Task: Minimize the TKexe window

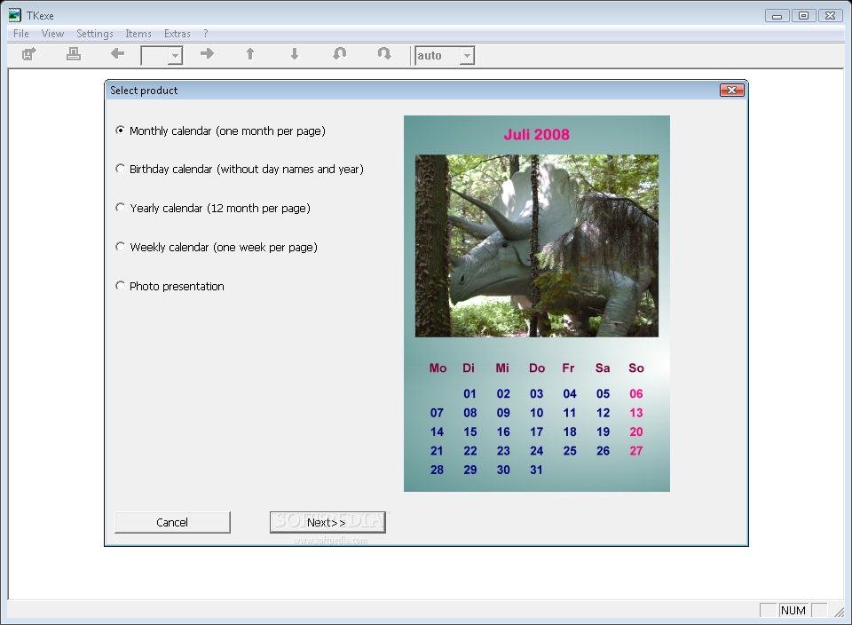Action: tap(777, 16)
